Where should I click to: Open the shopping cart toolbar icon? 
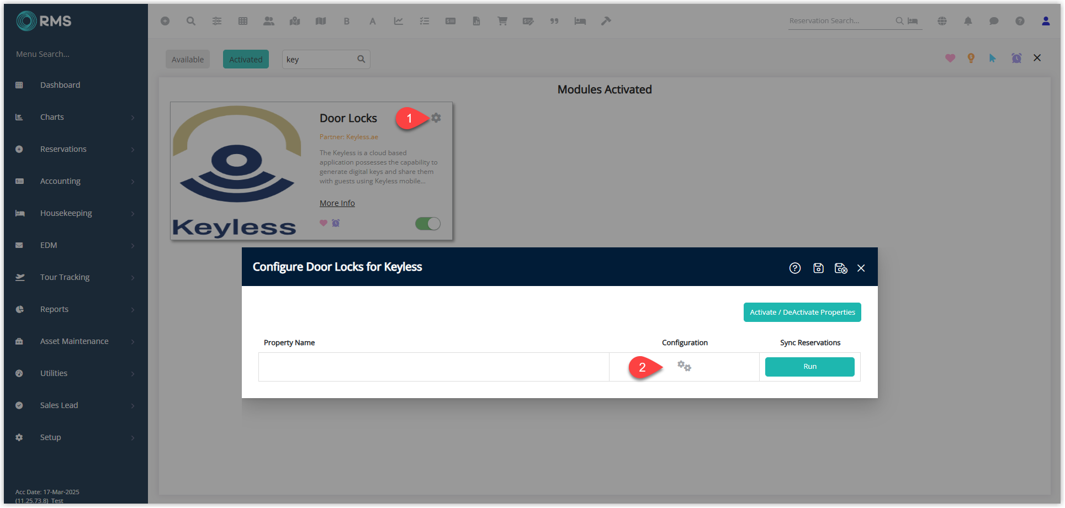click(502, 21)
